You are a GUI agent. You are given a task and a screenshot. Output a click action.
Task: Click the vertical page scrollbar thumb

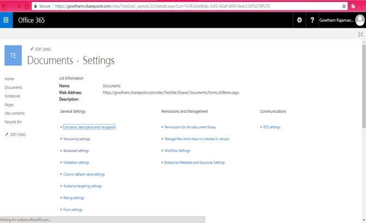[x=364, y=86]
